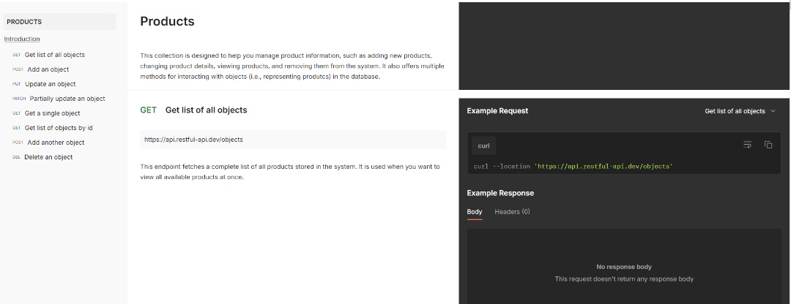Open the Introduction link in sidebar
Screen dimensions: 791x304
(22, 39)
